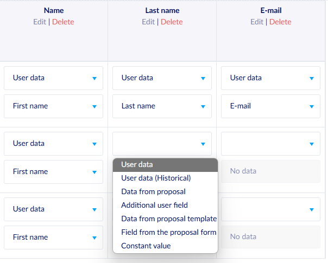
Task: Click Delete under the E-mail column
Action: tap(280, 22)
